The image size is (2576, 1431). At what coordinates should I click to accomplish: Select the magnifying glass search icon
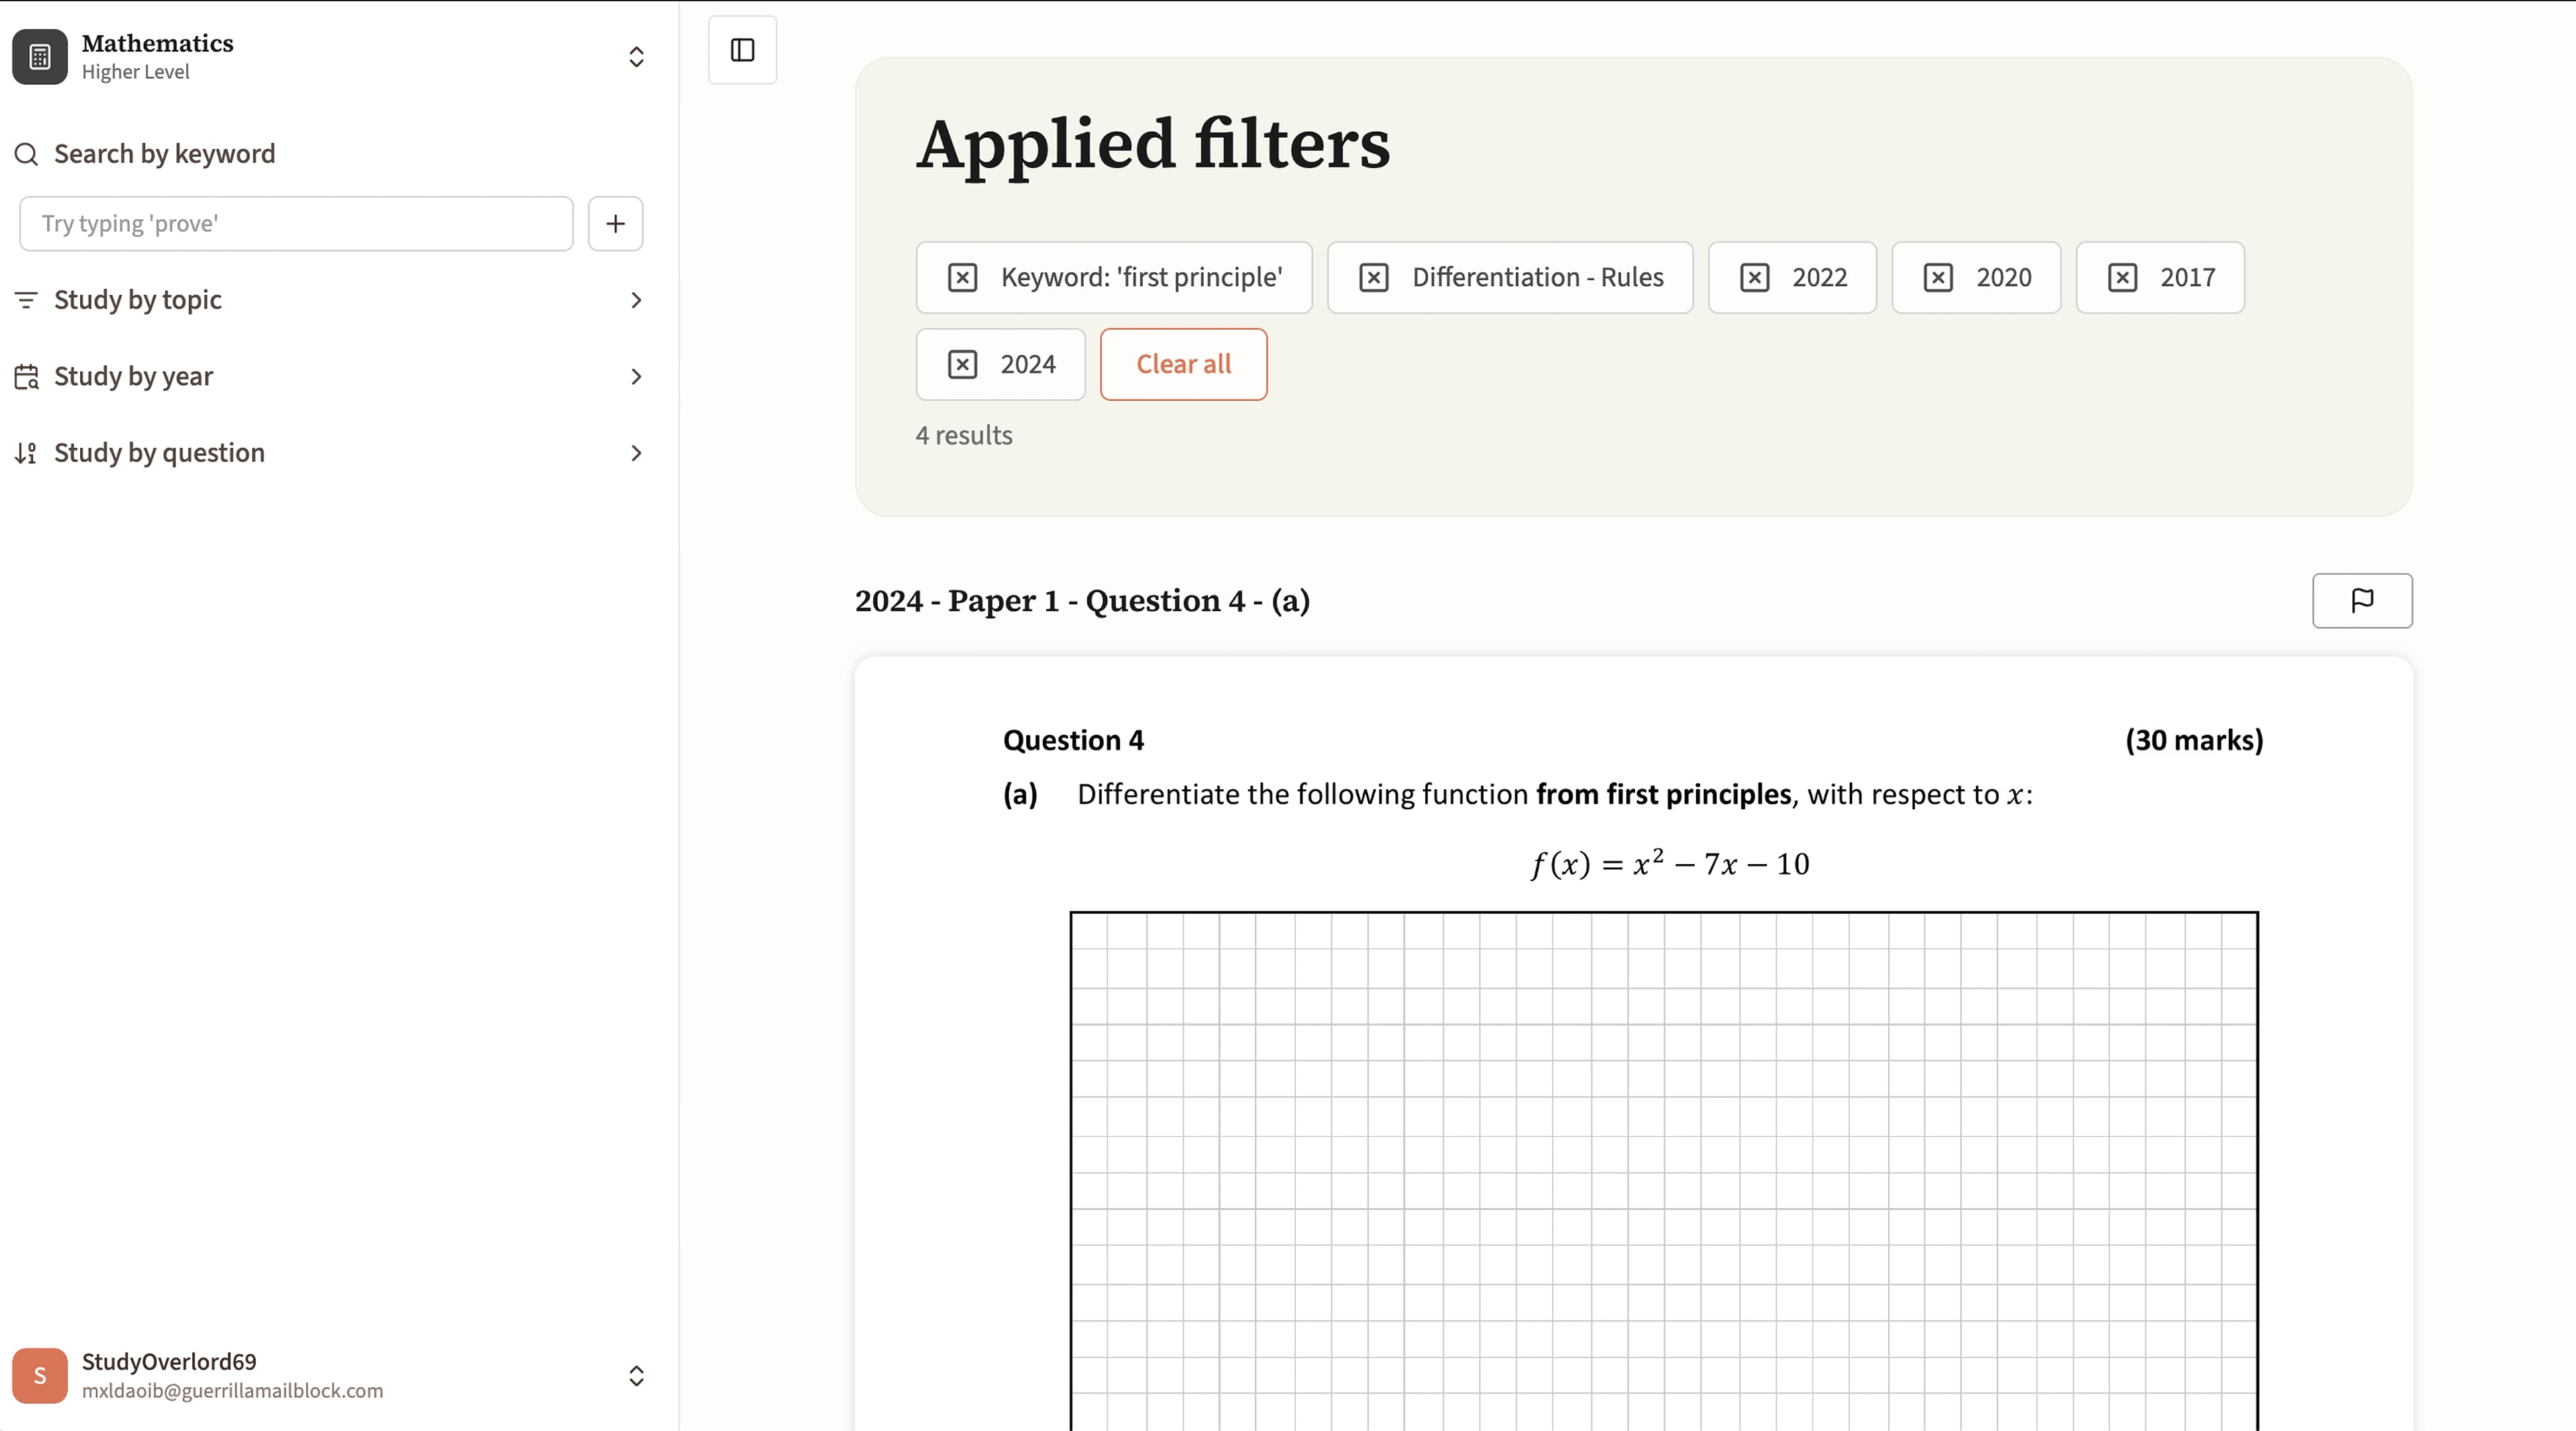tap(26, 154)
